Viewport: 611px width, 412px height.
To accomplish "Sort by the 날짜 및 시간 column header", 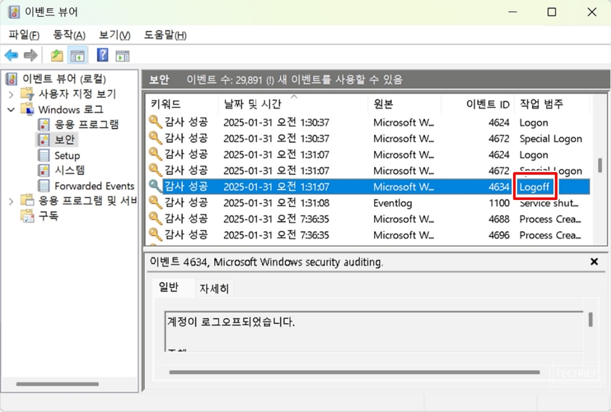I will tap(293, 104).
